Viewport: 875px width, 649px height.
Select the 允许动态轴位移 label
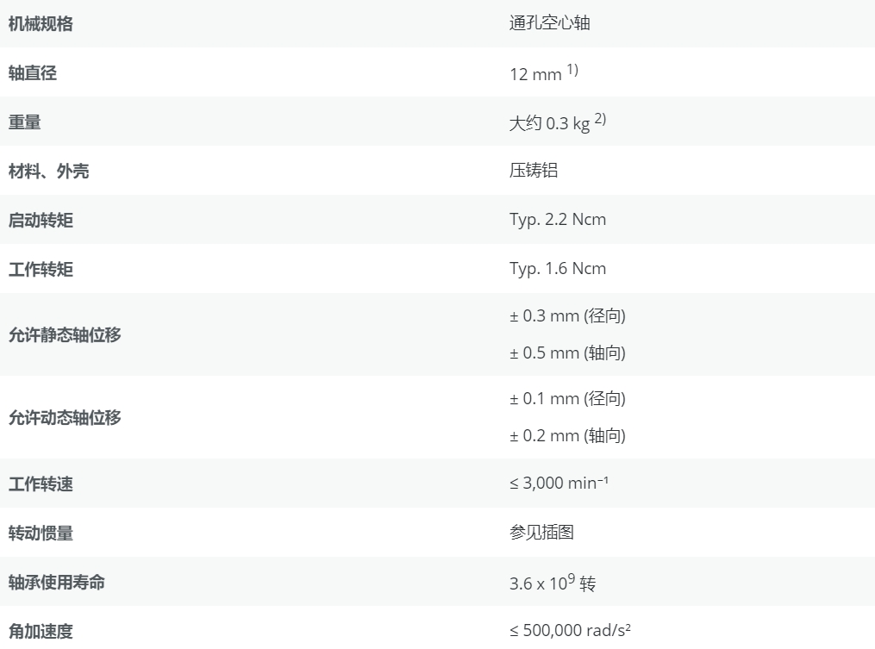[x=65, y=418]
